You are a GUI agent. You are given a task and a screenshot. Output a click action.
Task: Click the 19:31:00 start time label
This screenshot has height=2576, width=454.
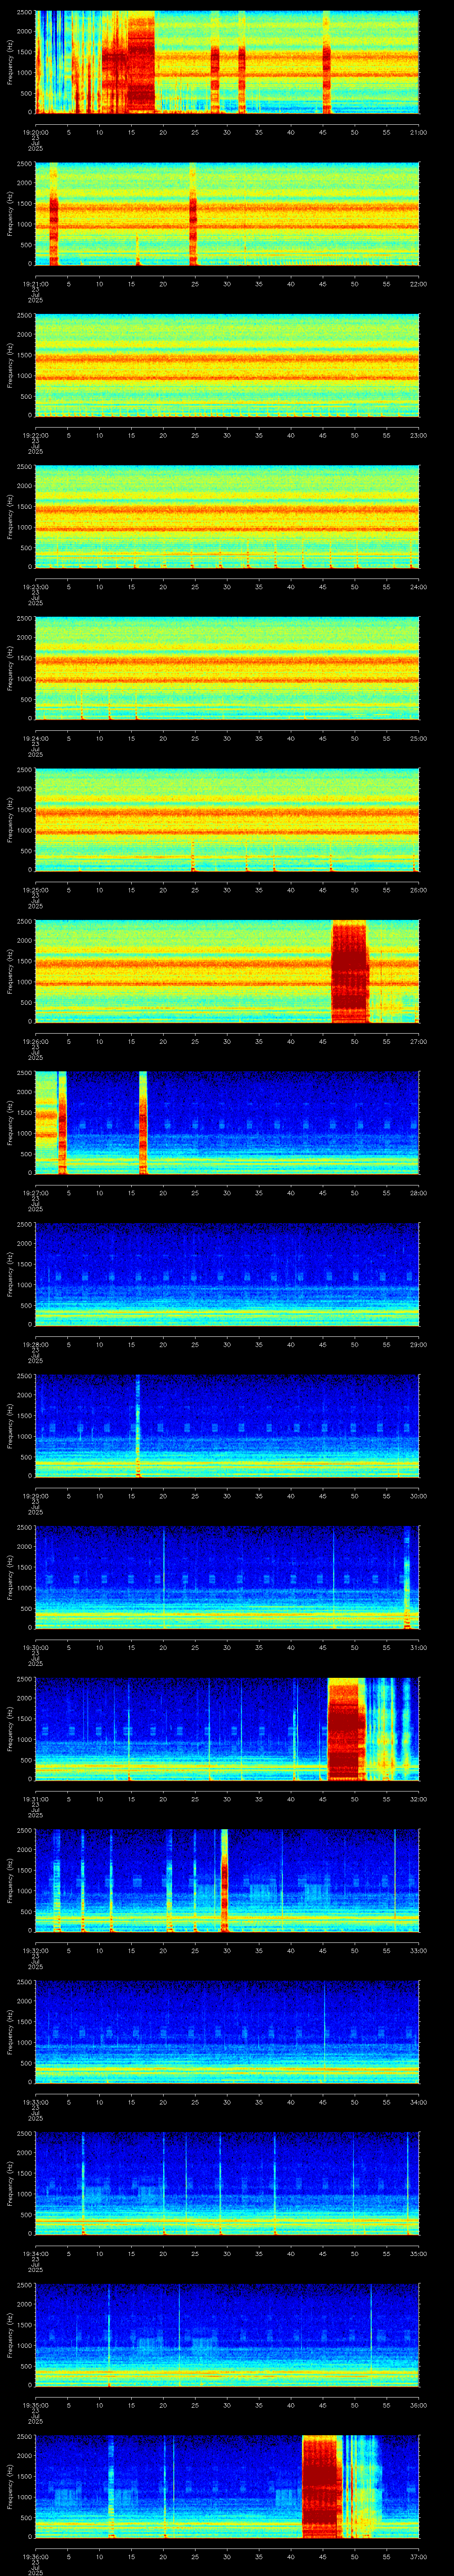pos(35,1798)
